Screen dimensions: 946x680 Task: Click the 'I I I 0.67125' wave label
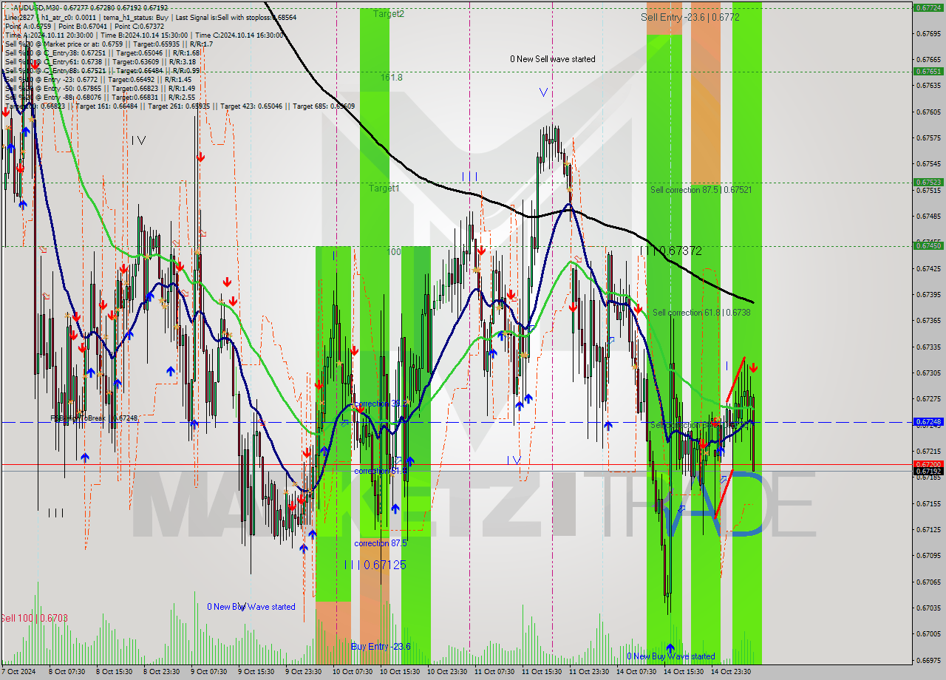pos(375,565)
